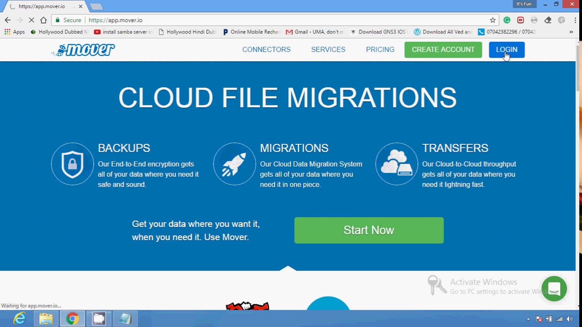
Task: Stop loading the page
Action: click(31, 20)
